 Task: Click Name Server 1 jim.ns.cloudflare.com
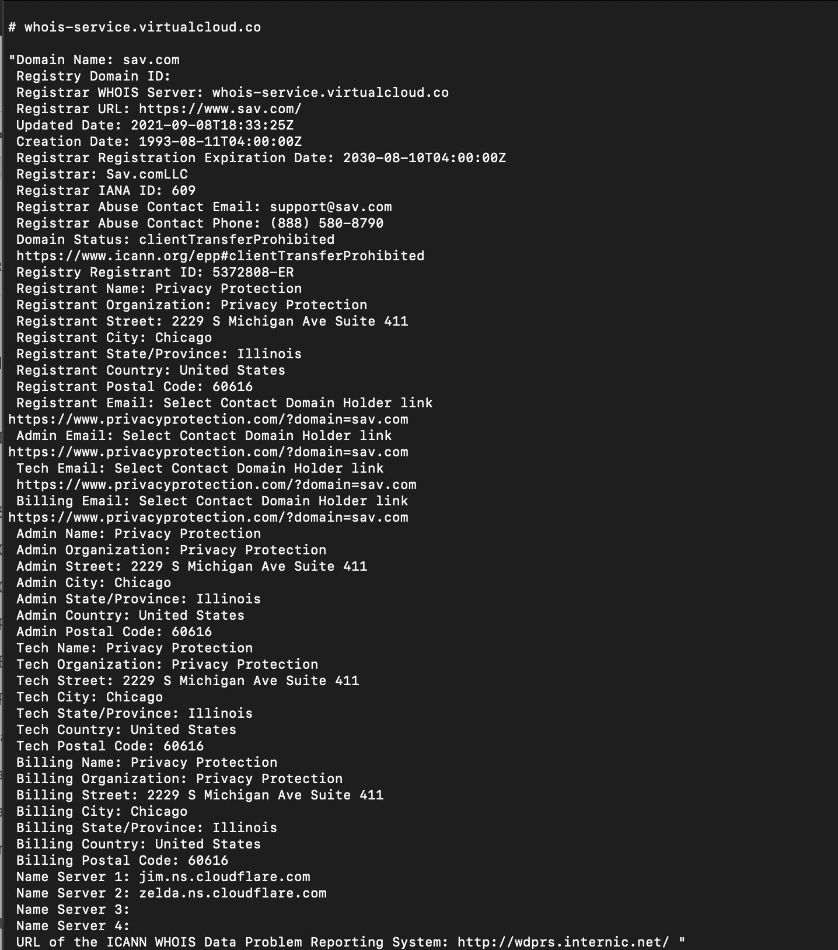[x=225, y=877]
